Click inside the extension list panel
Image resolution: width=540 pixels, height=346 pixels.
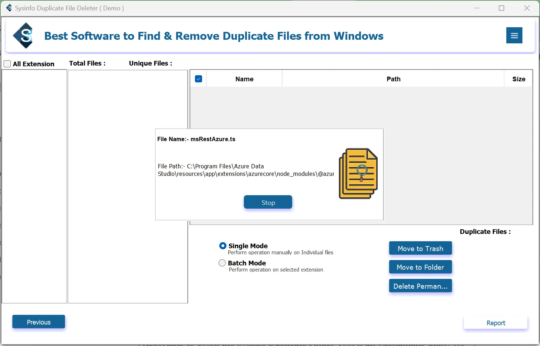[34, 186]
